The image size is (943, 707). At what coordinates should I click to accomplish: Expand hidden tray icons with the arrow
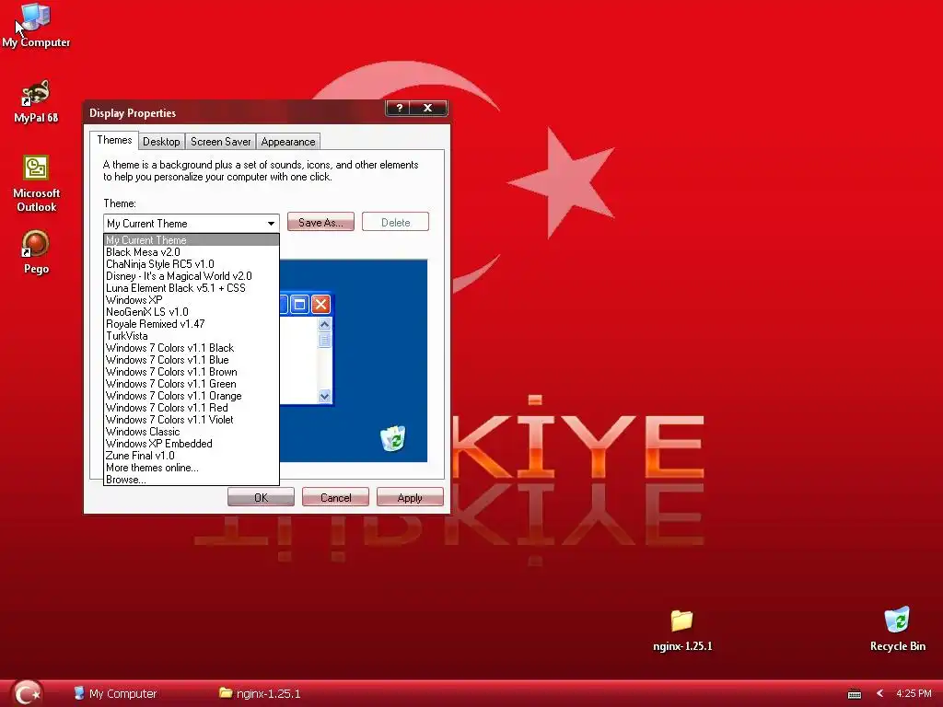879,693
